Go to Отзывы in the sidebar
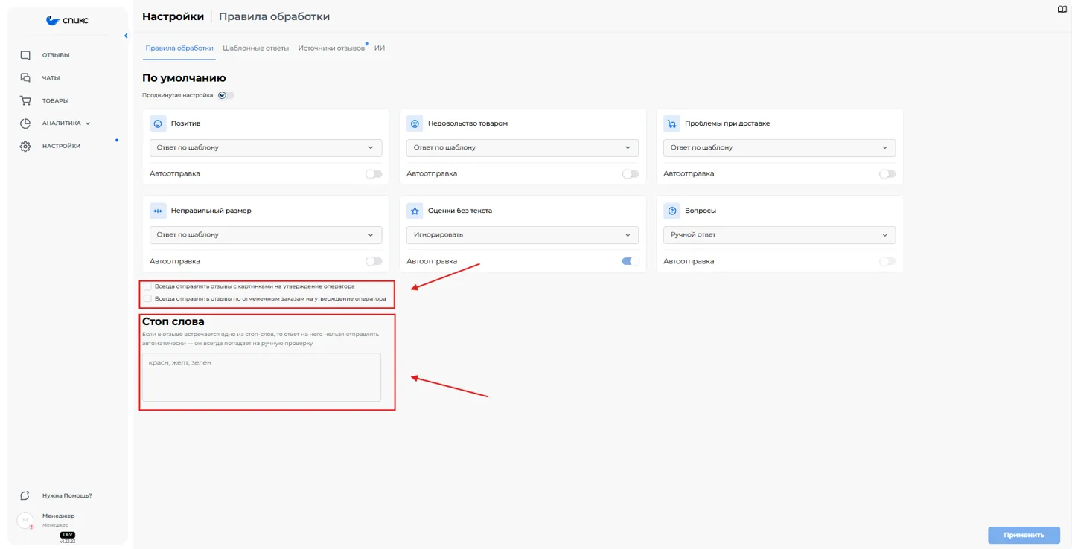1072x549 pixels. pyautogui.click(x=56, y=55)
